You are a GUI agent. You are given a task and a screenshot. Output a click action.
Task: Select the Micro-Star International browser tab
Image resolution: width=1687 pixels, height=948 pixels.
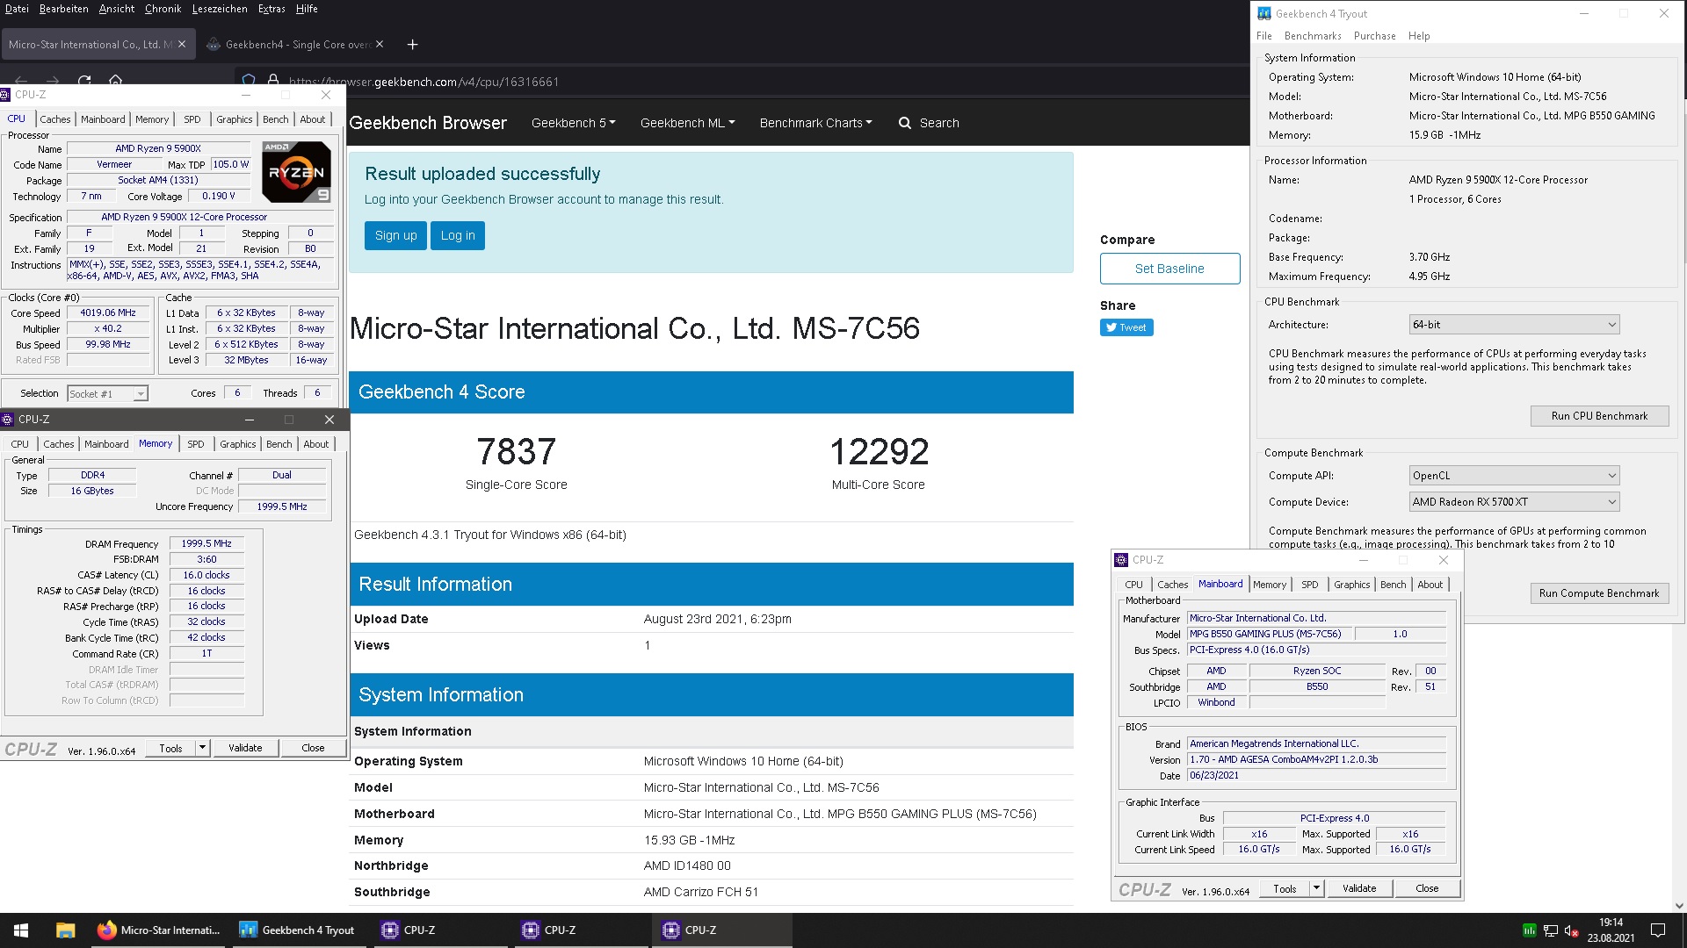point(91,44)
